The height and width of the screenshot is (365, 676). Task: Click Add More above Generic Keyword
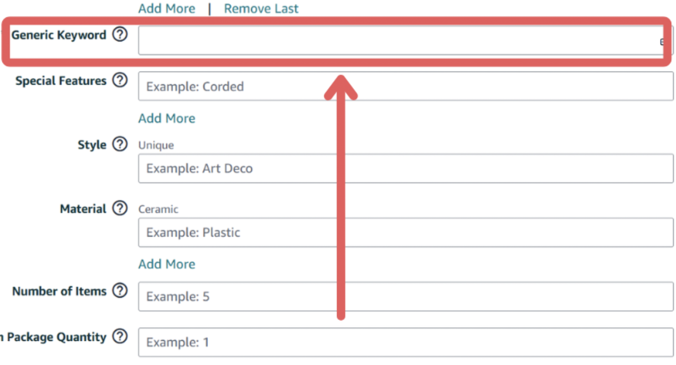tap(166, 8)
